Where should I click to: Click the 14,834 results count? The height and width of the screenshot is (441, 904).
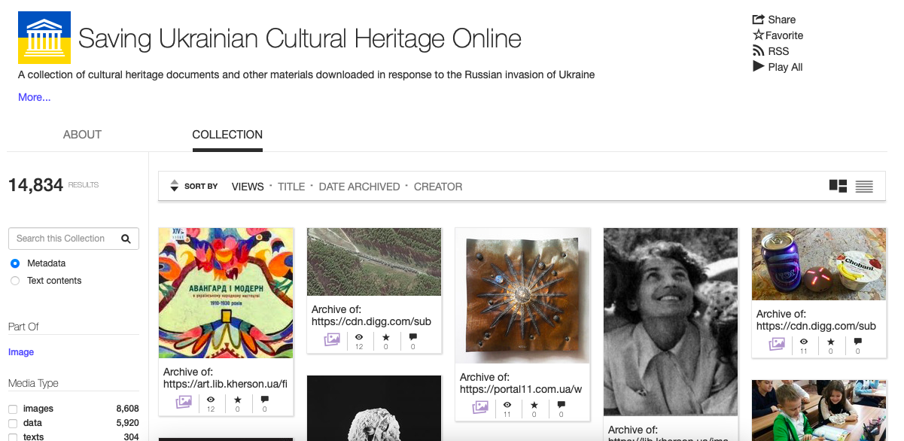35,185
